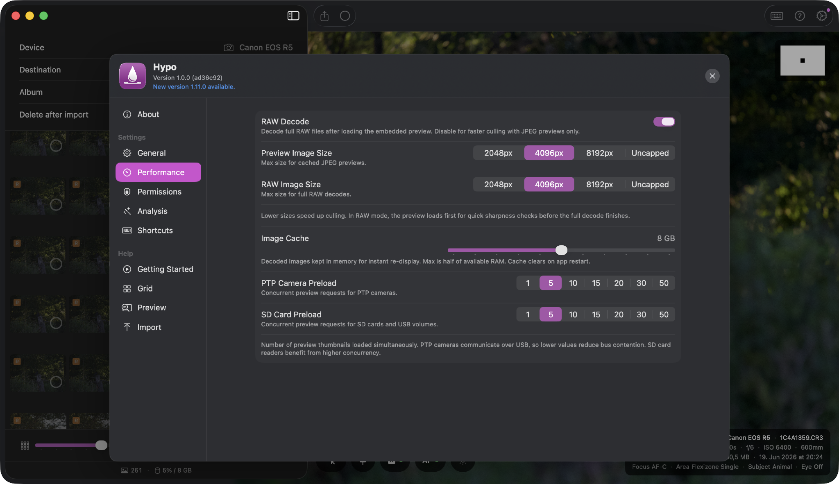Click the Hypo app icon
This screenshot has height=484, width=839.
coord(132,76)
